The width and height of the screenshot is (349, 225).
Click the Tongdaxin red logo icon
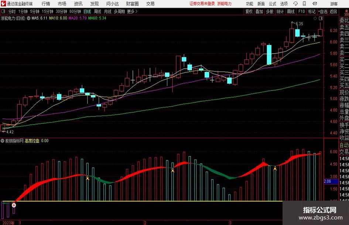tap(3, 4)
